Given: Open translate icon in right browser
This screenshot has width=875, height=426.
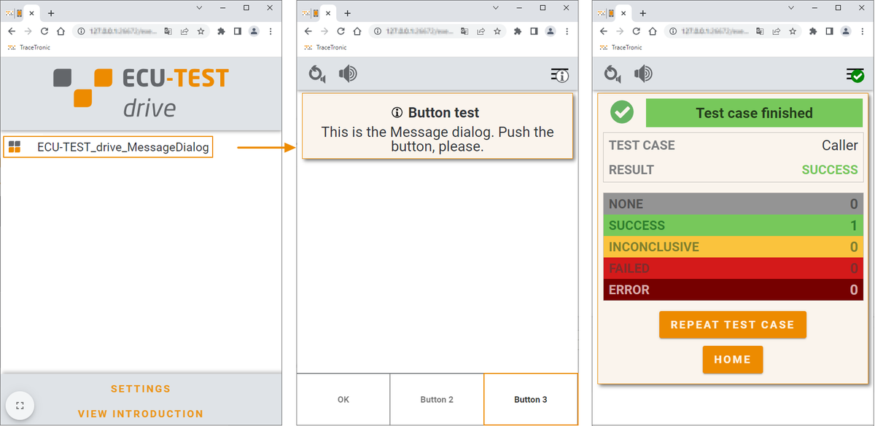Looking at the screenshot, I should click(x=760, y=31).
